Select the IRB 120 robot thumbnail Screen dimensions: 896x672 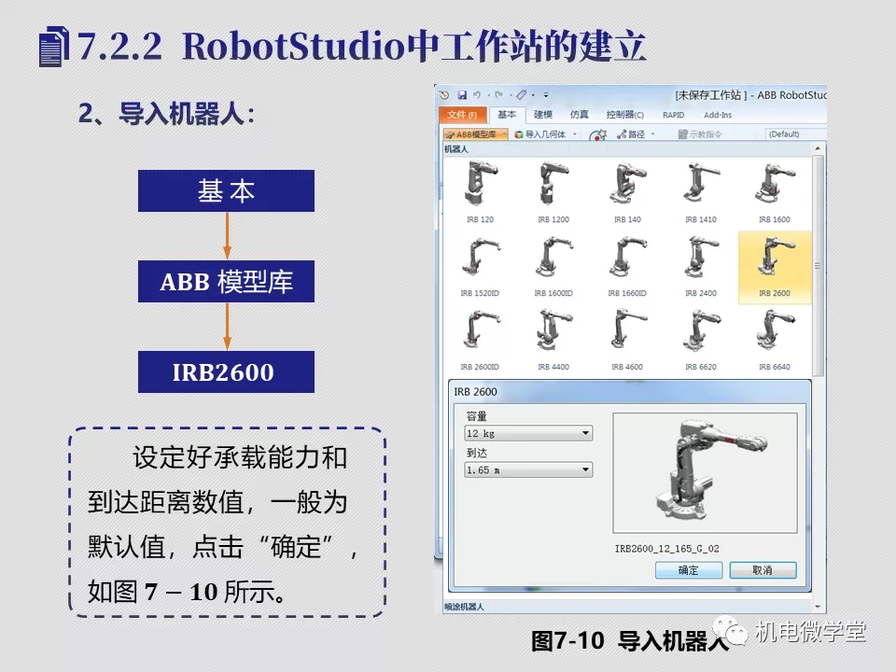point(480,191)
